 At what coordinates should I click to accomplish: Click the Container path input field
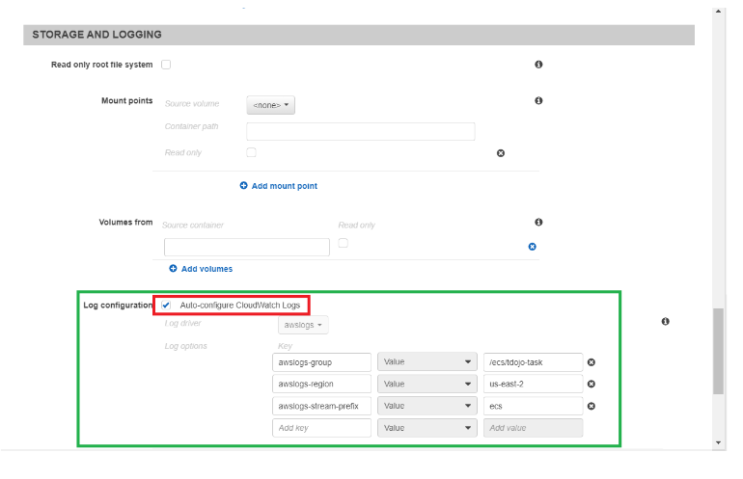point(360,131)
